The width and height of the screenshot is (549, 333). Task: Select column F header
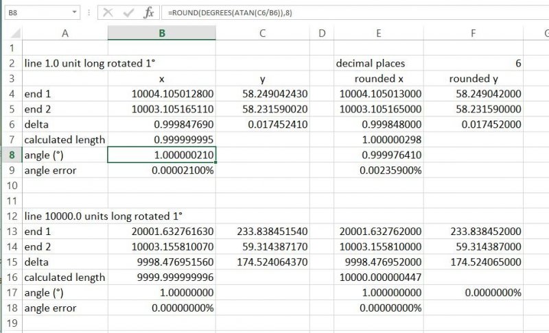point(473,33)
